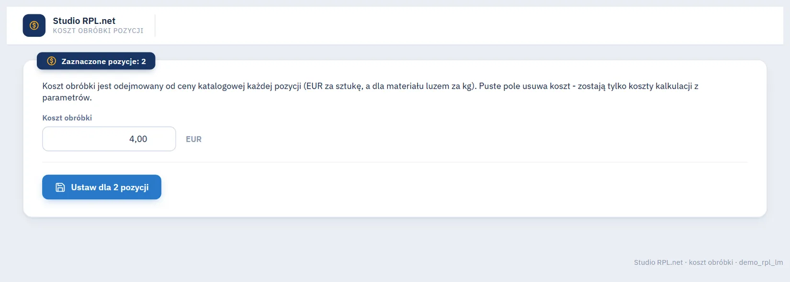This screenshot has height=282, width=790.
Task: Click the Koszt obróbki field label
Action: click(x=67, y=118)
